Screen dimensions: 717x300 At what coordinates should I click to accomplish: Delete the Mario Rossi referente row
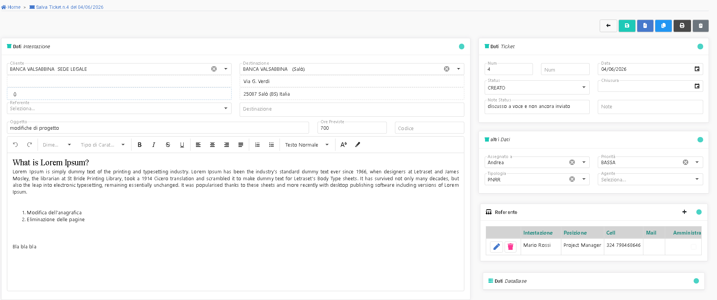[x=510, y=247]
